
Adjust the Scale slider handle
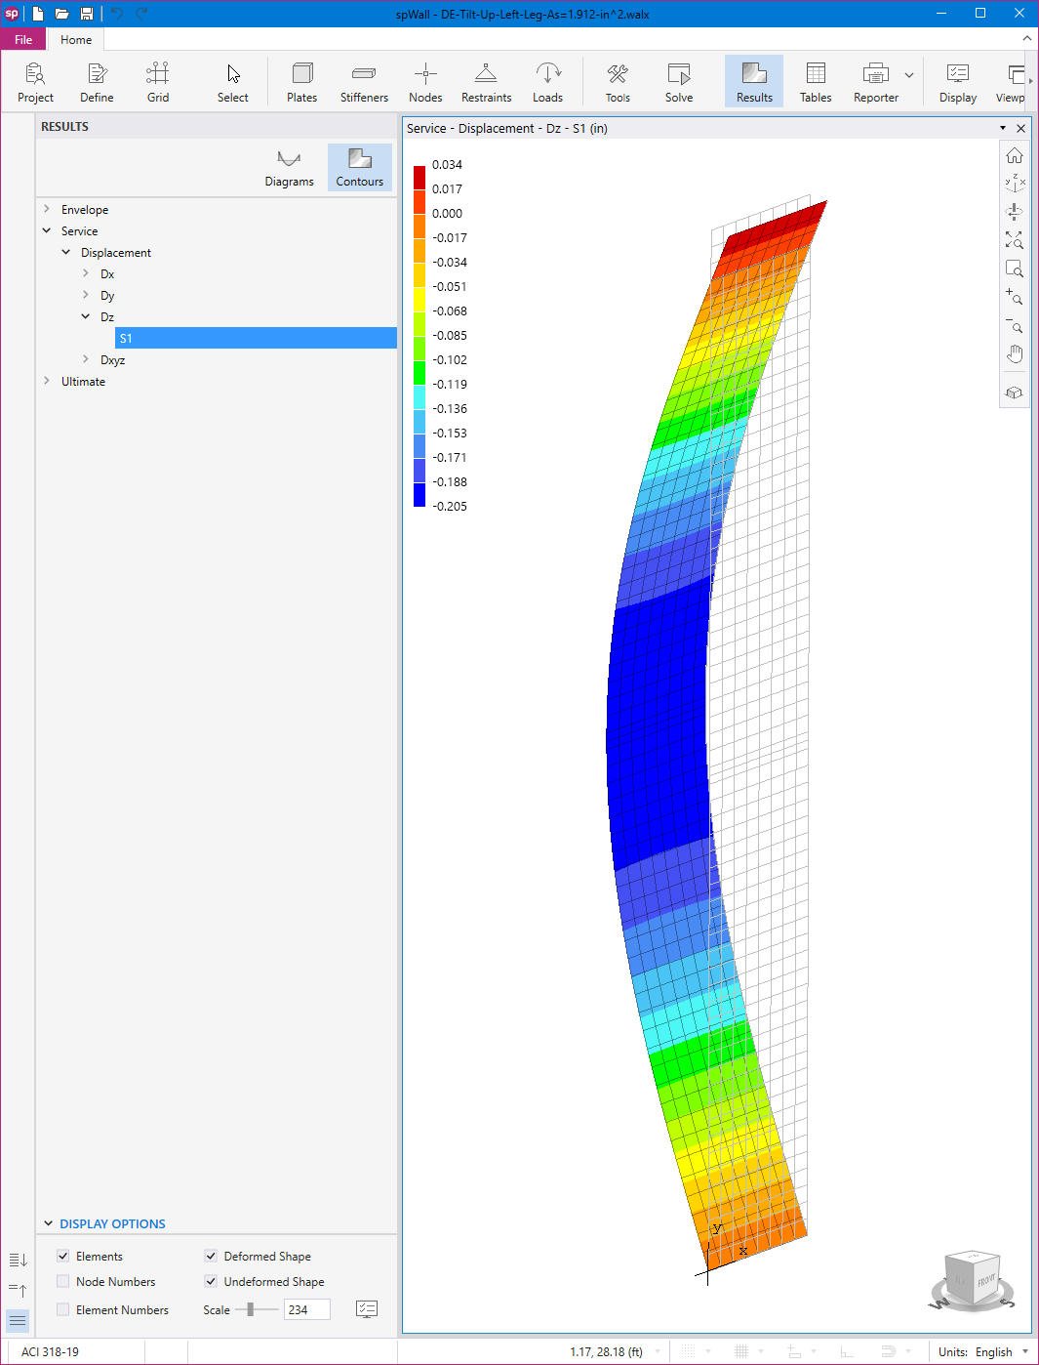tap(251, 1309)
